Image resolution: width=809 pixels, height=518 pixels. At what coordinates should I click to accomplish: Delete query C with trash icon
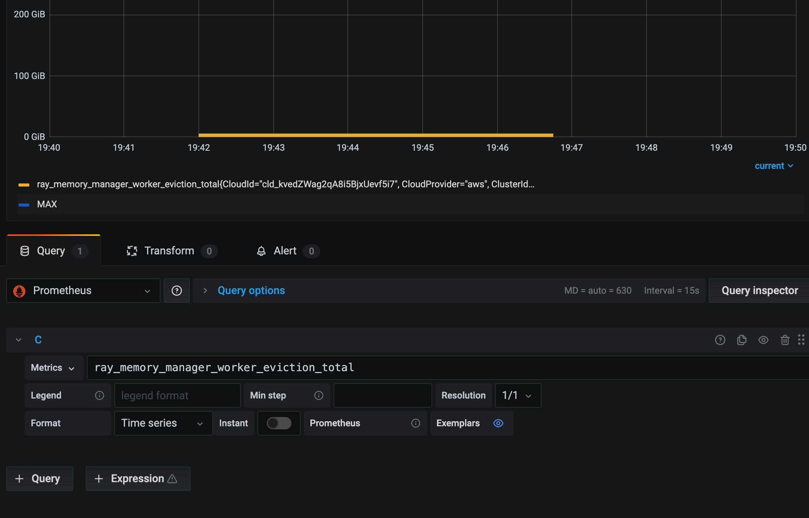(785, 340)
